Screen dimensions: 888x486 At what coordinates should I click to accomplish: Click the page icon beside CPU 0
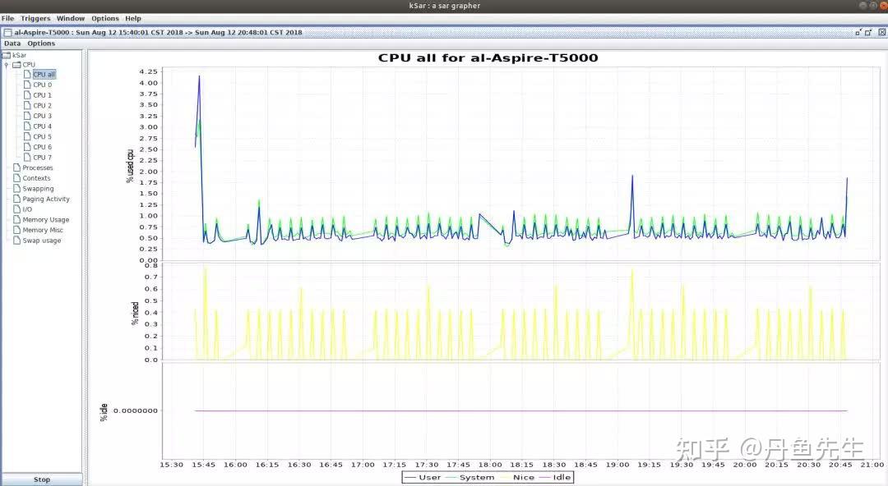[x=27, y=85]
